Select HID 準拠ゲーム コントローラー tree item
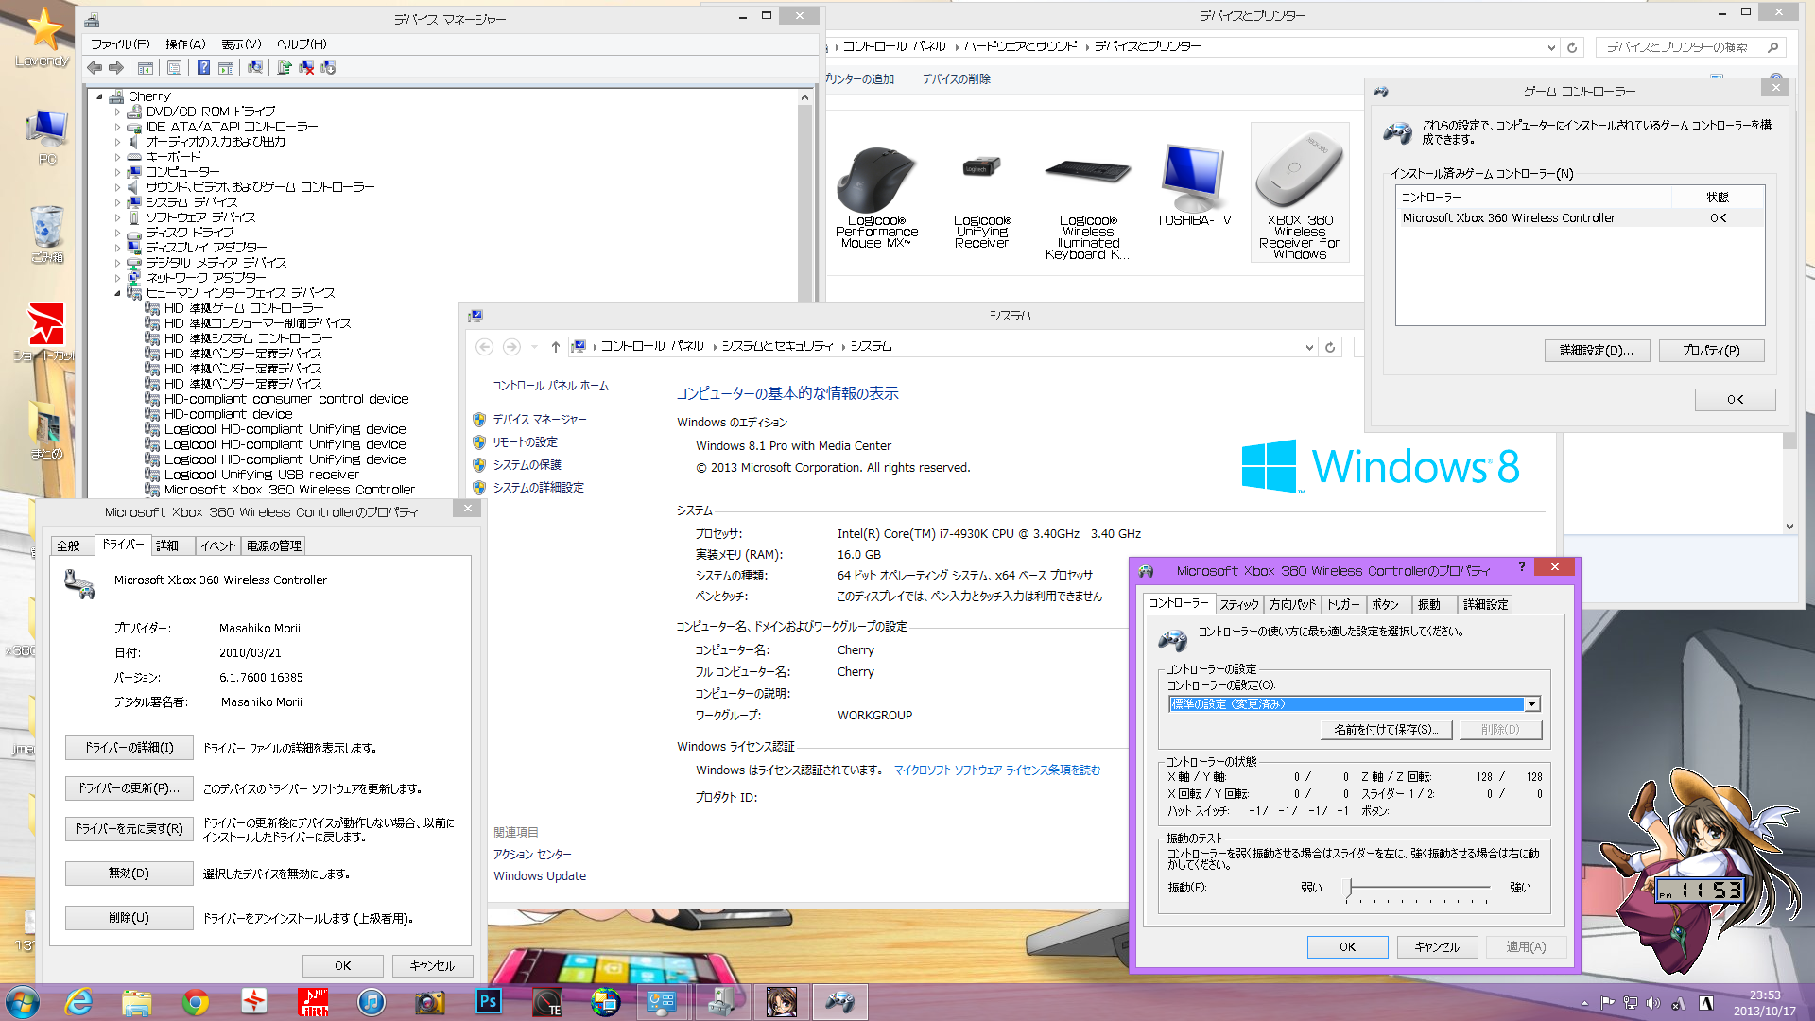Screen dimensions: 1815x1021 [x=244, y=308]
